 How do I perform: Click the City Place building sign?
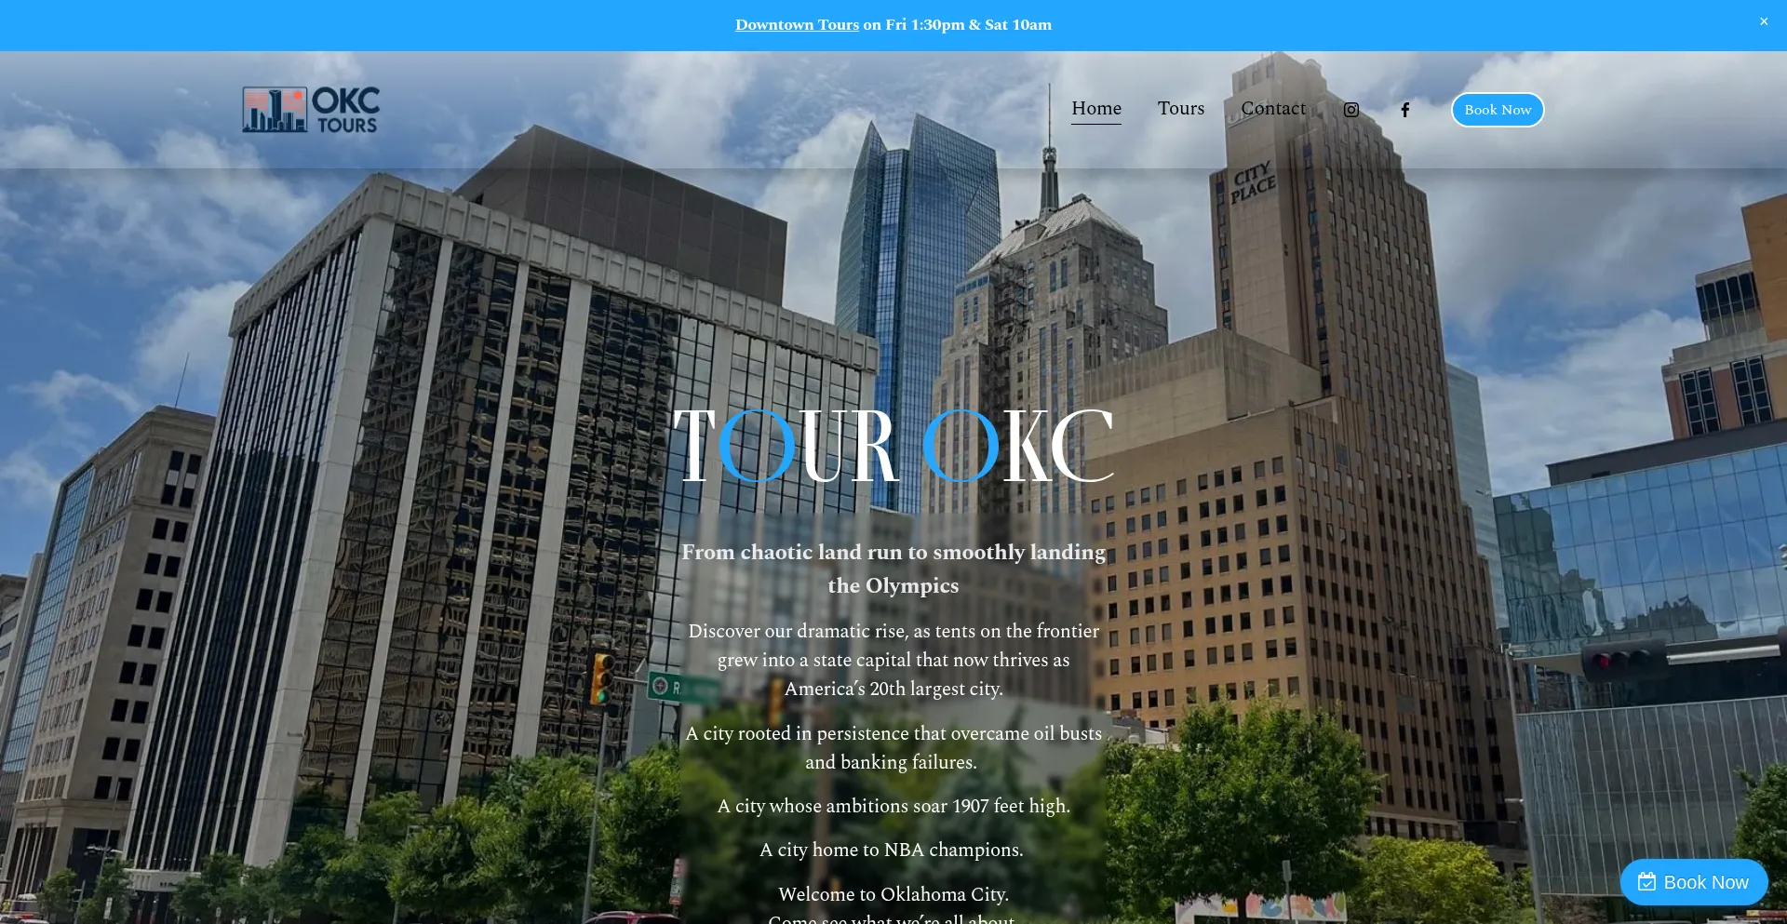coord(1253,182)
